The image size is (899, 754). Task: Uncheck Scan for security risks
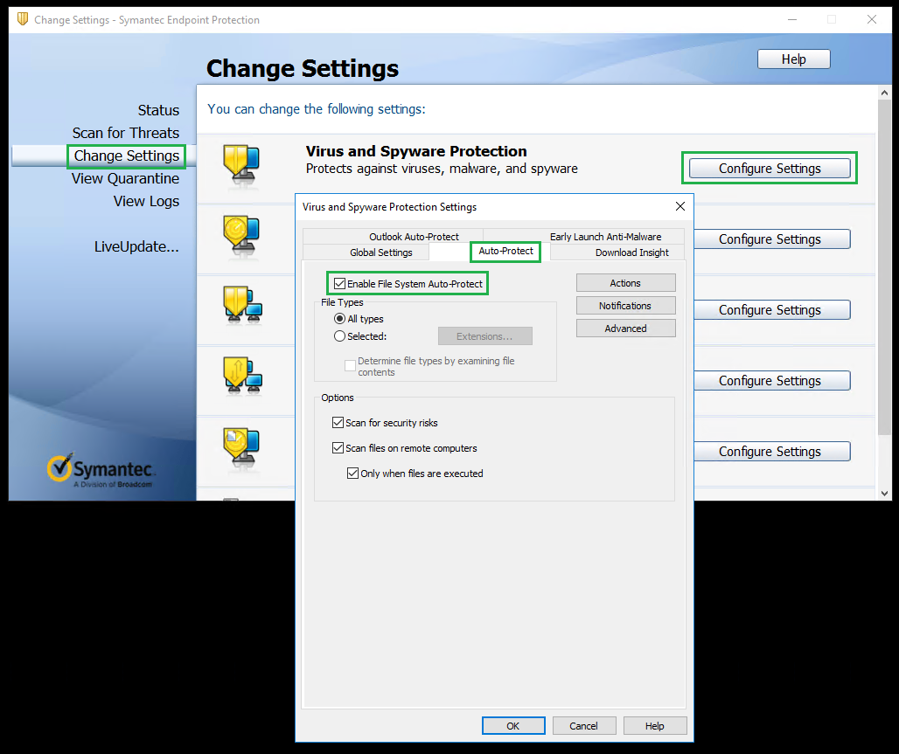[x=338, y=422]
